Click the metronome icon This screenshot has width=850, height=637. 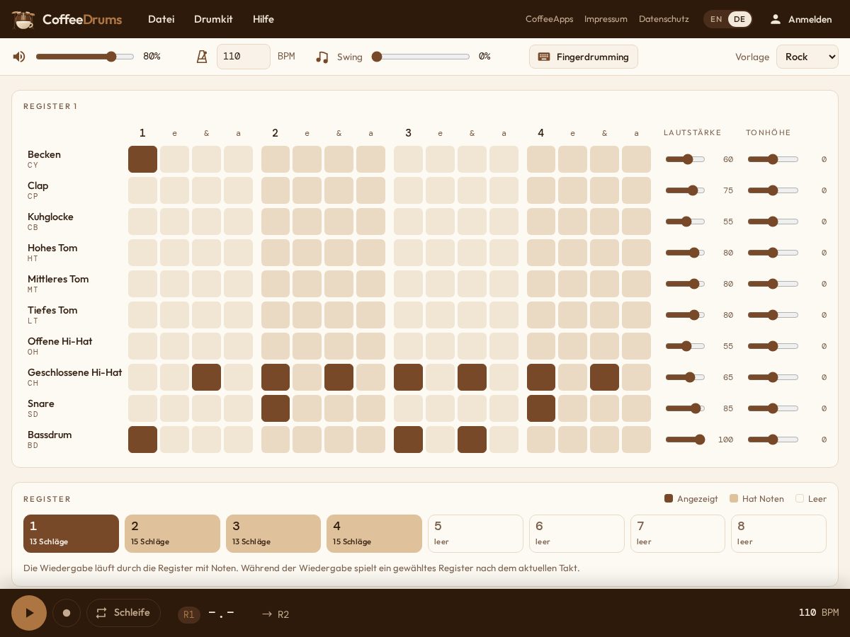[202, 57]
